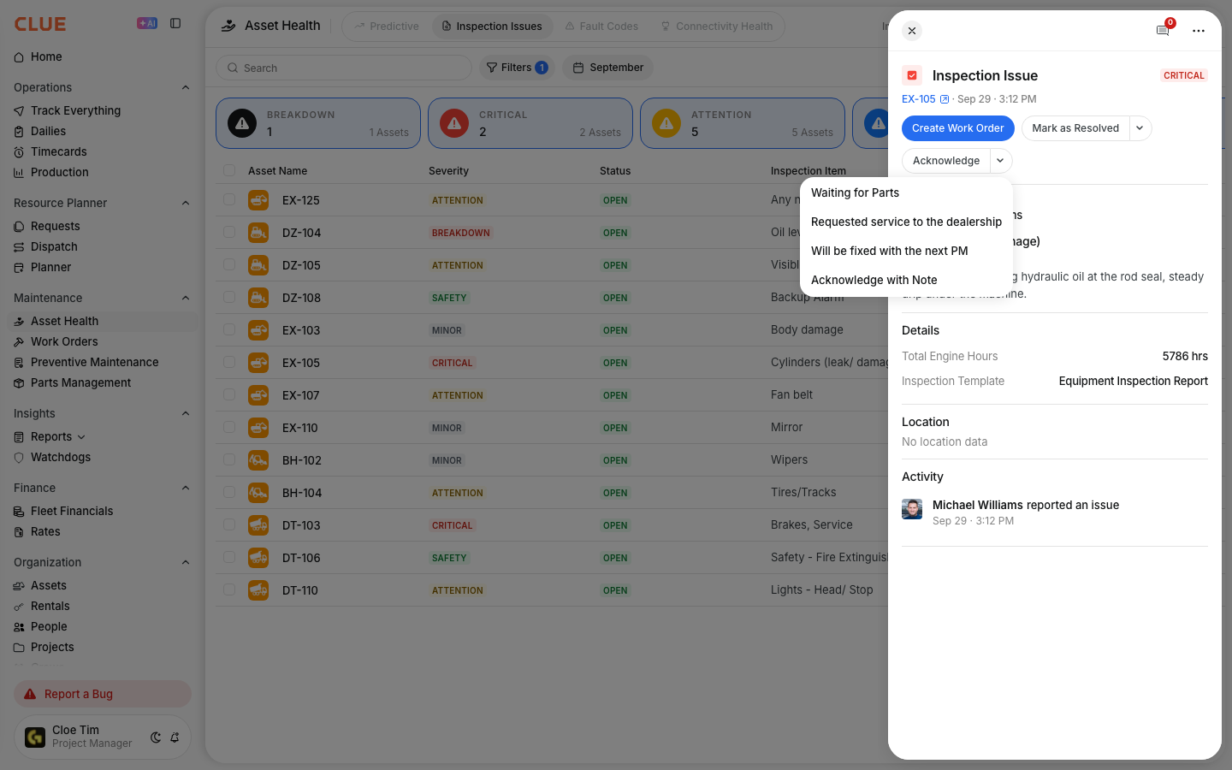Screen dimensions: 1232x770
Task: Choose Requested service to the dealership
Action: [x=906, y=222]
